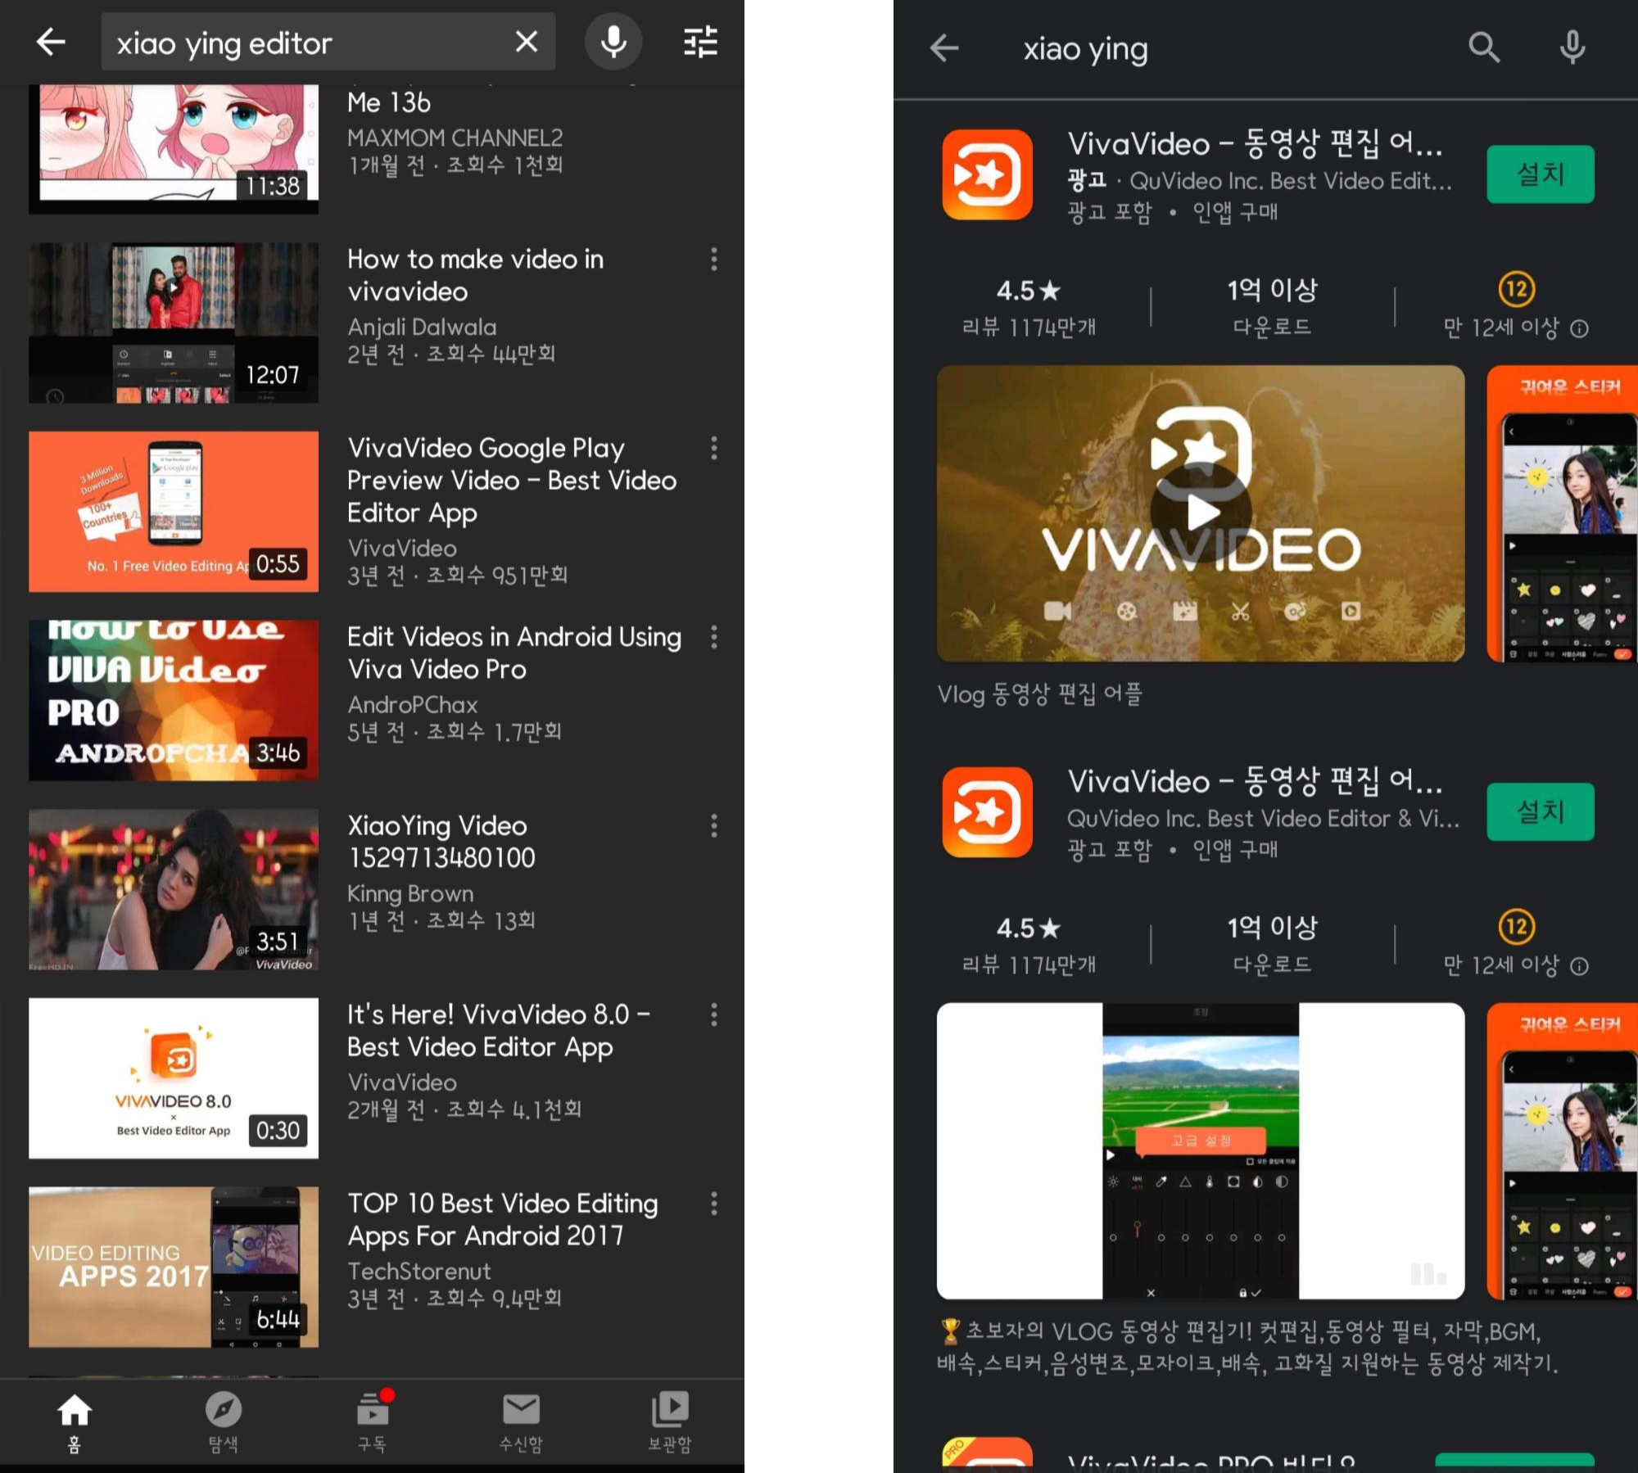Image resolution: width=1638 pixels, height=1473 pixels.
Task: Install the sponsored VivaVideo app
Action: coord(1540,174)
